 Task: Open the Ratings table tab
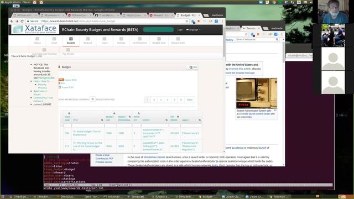pyautogui.click(x=121, y=40)
